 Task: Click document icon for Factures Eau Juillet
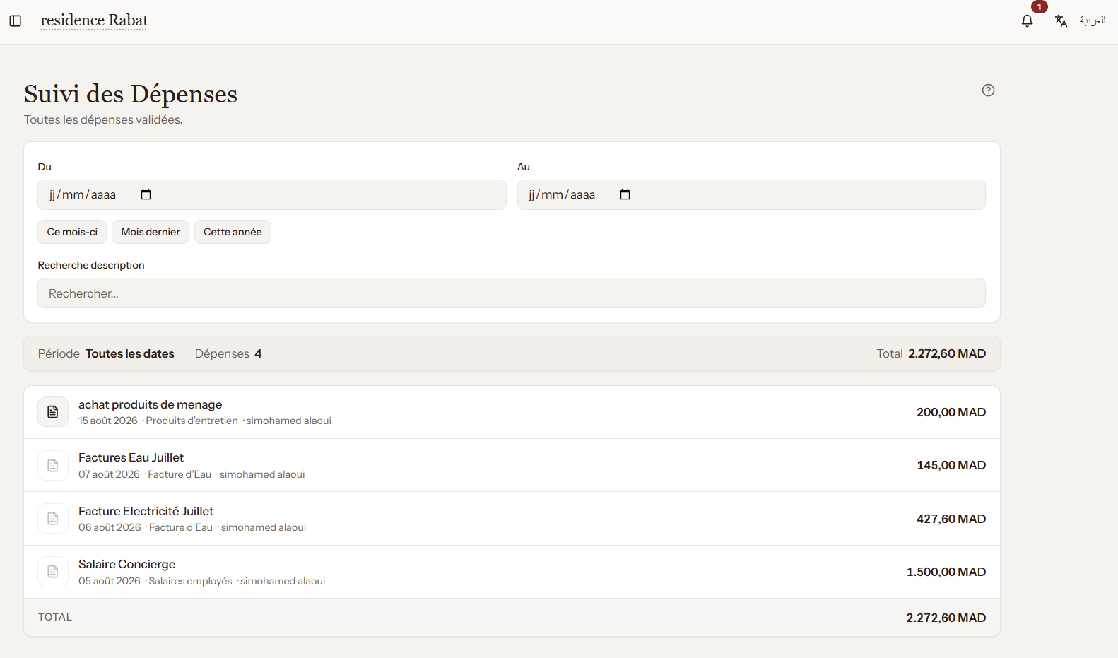pyautogui.click(x=53, y=465)
